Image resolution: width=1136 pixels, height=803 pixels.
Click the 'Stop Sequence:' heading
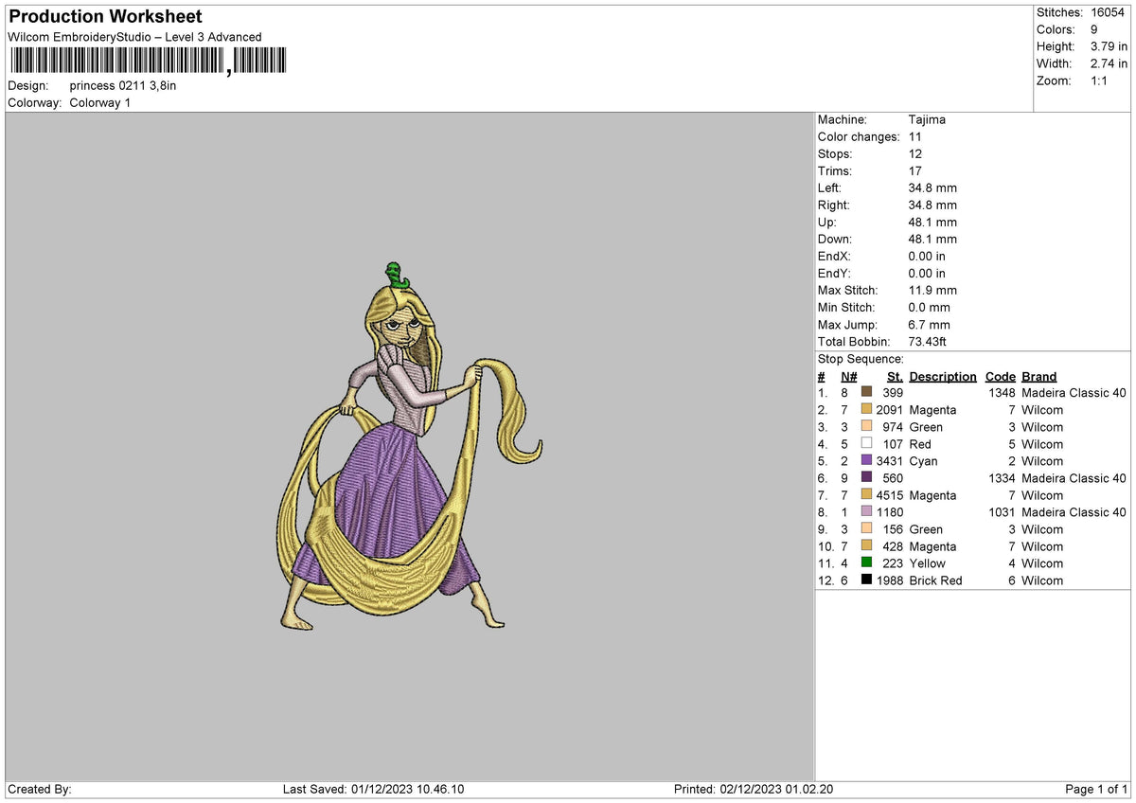point(861,359)
